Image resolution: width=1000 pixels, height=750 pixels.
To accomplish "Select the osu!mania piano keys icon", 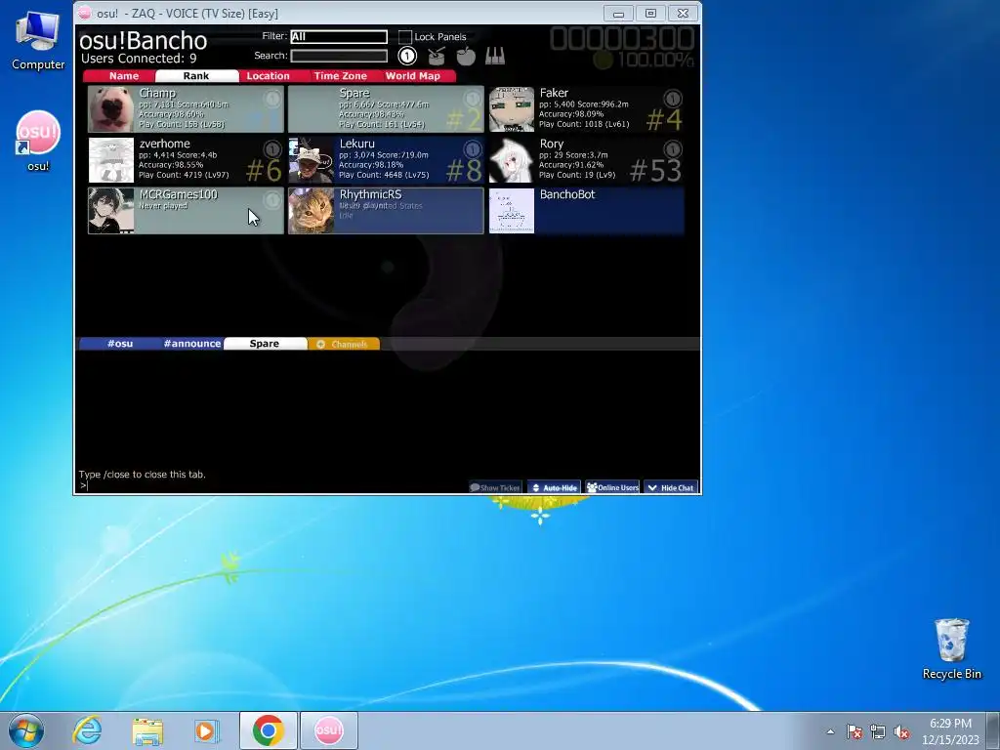I will [x=495, y=56].
